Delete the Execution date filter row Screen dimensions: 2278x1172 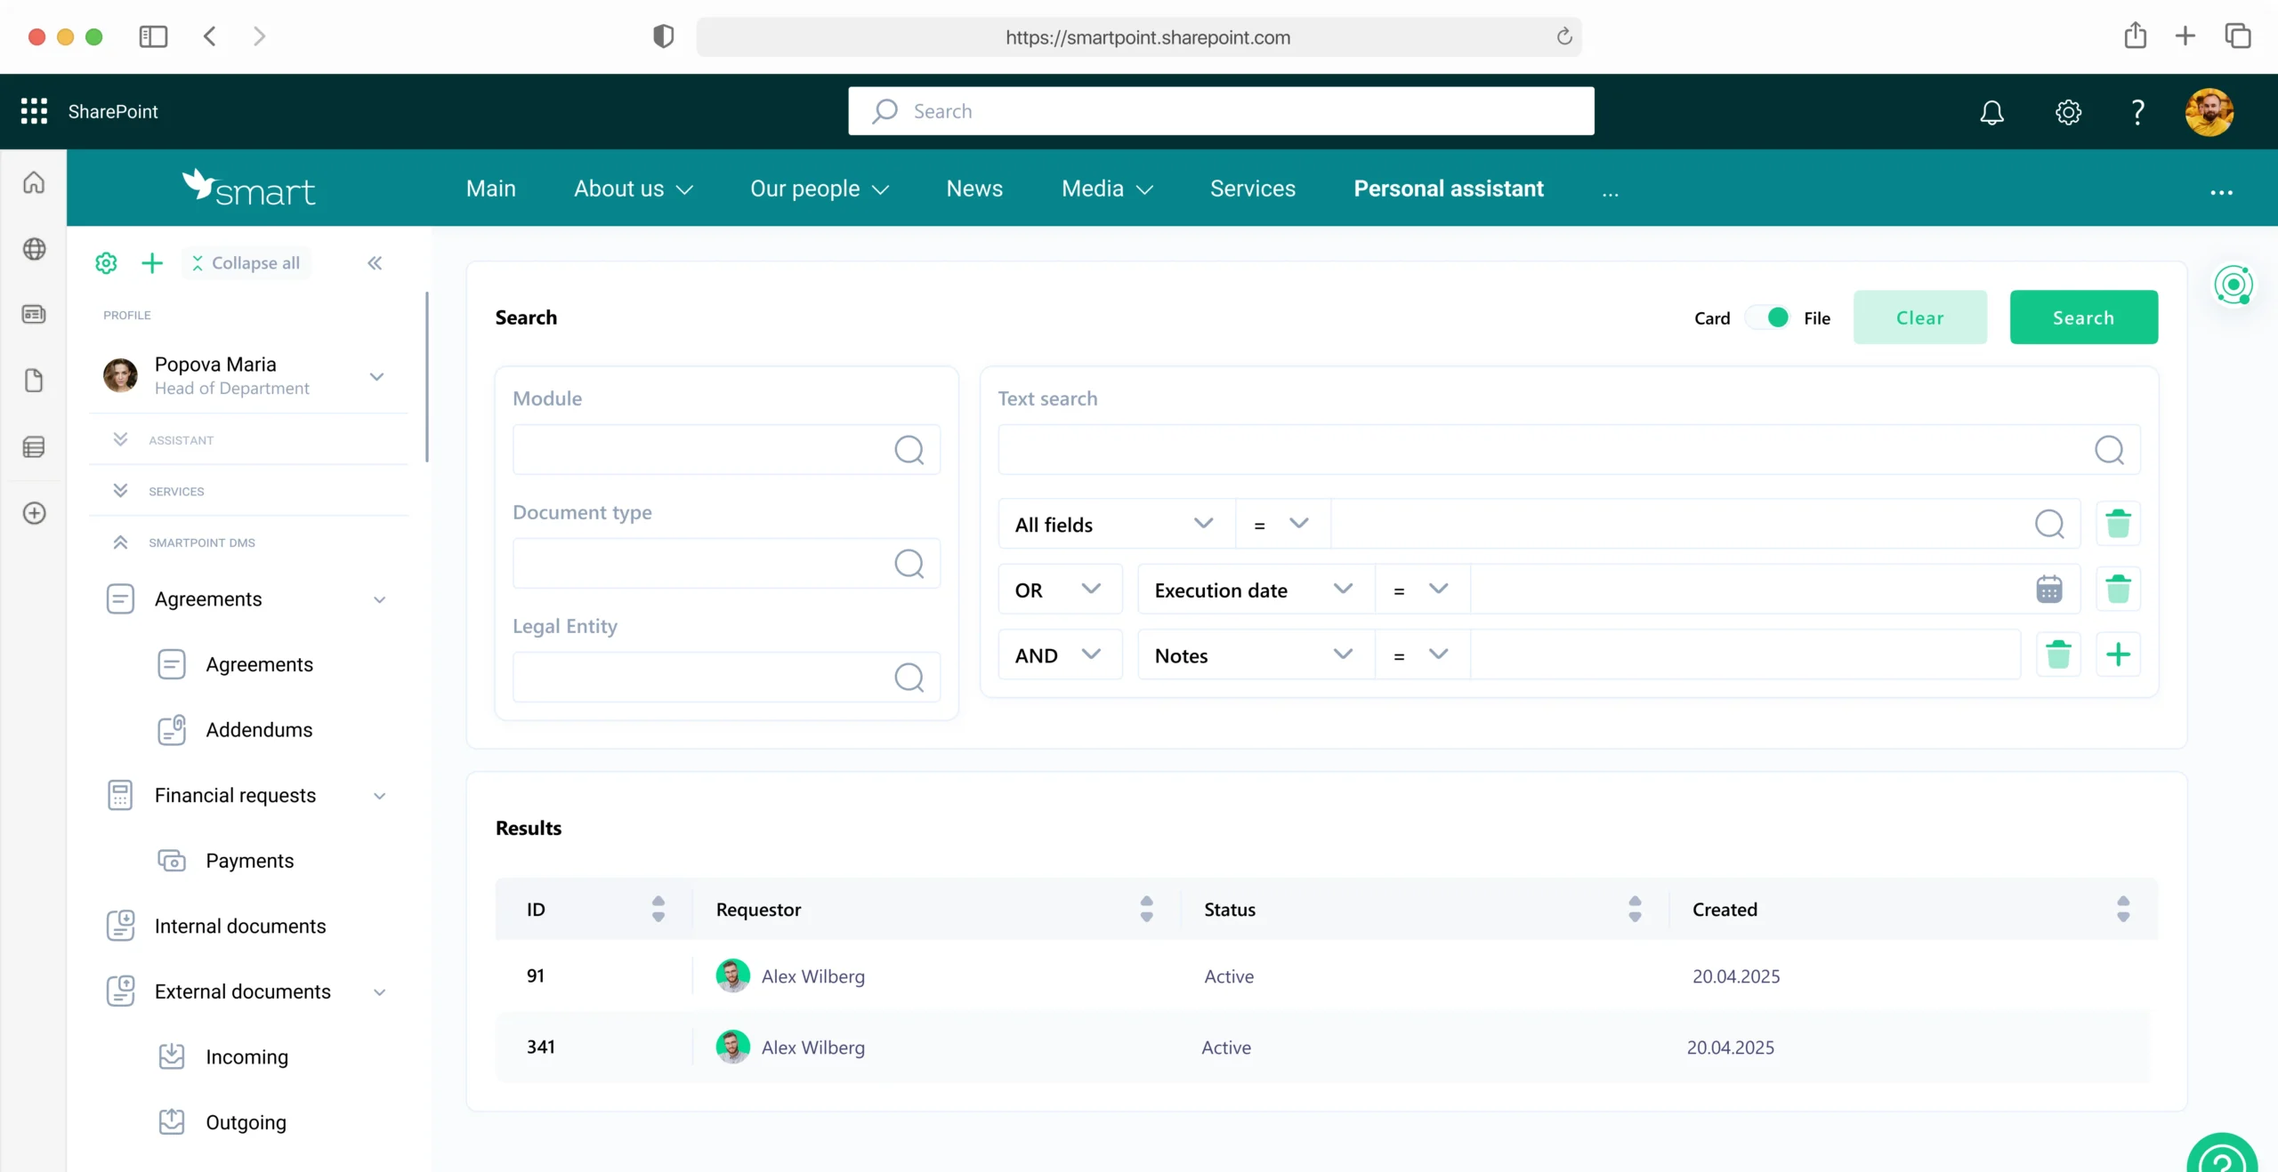pyautogui.click(x=2118, y=590)
